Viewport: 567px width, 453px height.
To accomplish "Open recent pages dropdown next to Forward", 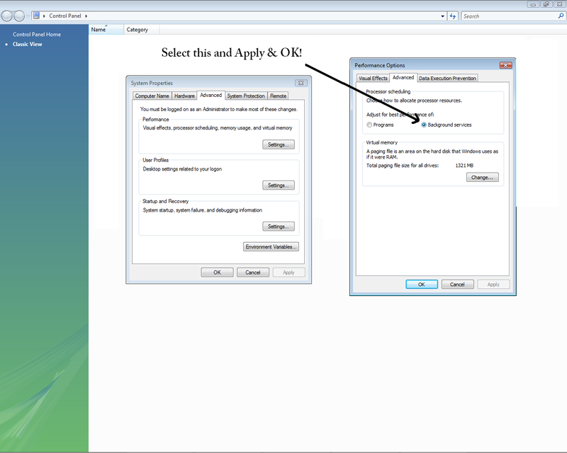I will (28, 16).
